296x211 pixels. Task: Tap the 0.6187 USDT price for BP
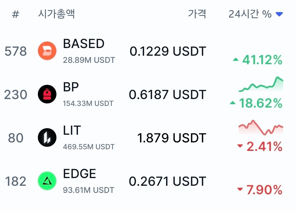click(x=167, y=94)
